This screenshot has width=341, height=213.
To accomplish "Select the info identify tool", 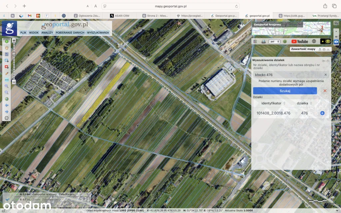I will tap(6, 41).
